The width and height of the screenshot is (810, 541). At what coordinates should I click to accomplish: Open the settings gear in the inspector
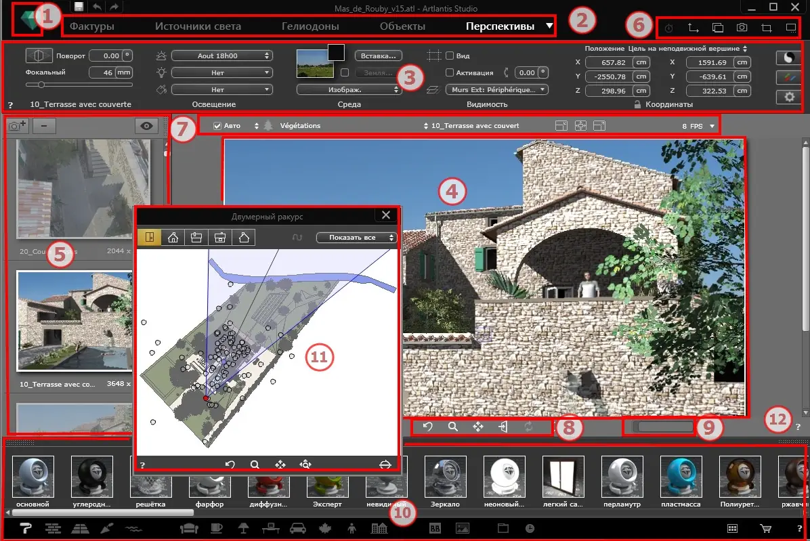[x=789, y=97]
